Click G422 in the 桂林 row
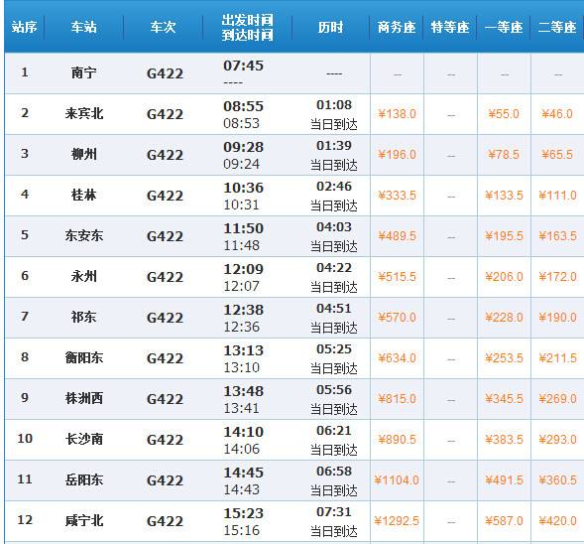The width and height of the screenshot is (584, 544). click(165, 196)
